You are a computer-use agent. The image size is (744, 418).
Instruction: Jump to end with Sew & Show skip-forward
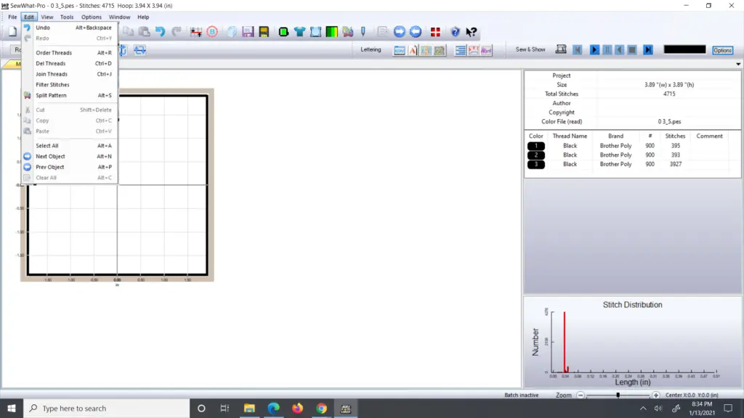(x=648, y=49)
